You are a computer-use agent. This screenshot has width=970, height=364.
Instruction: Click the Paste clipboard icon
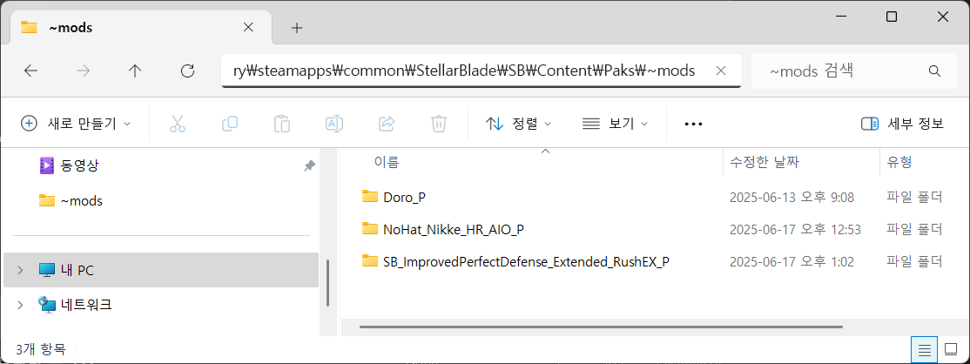282,124
